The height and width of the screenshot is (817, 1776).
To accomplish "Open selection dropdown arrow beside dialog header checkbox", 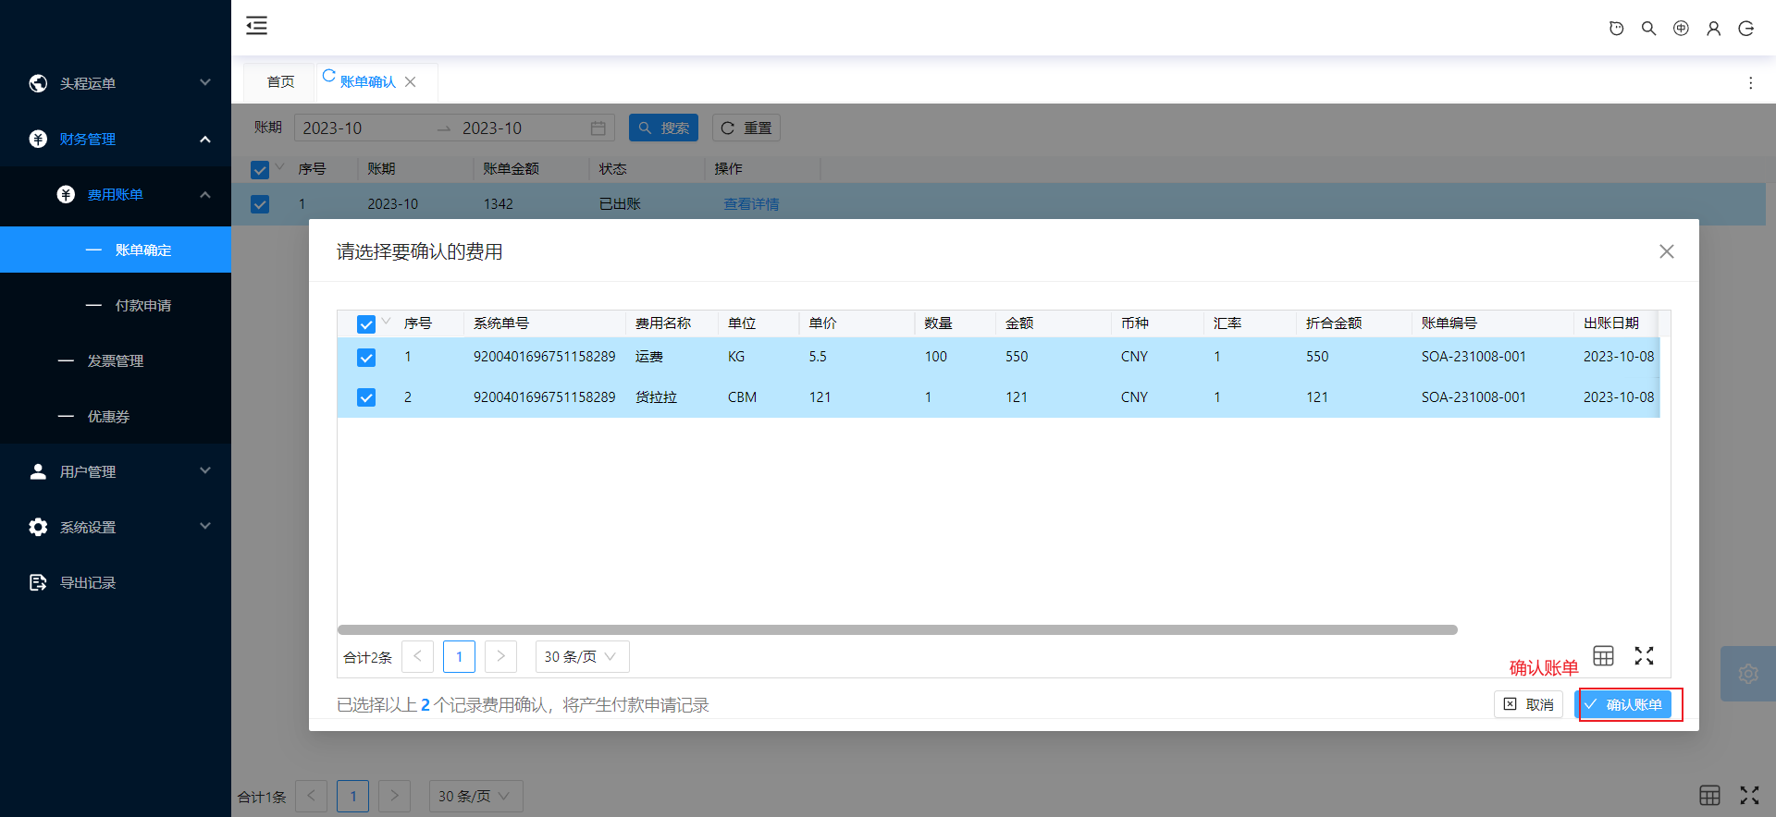I will (x=387, y=322).
